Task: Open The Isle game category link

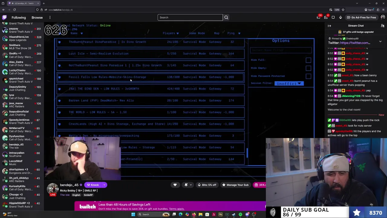Action: (65, 195)
